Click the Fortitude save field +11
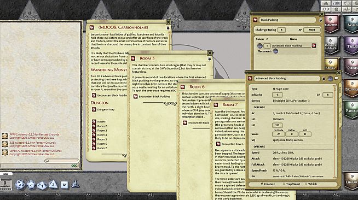 (x=278, y=134)
